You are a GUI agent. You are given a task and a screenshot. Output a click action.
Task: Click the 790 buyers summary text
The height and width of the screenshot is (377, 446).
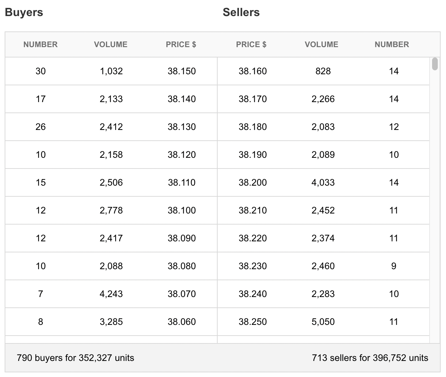point(76,358)
